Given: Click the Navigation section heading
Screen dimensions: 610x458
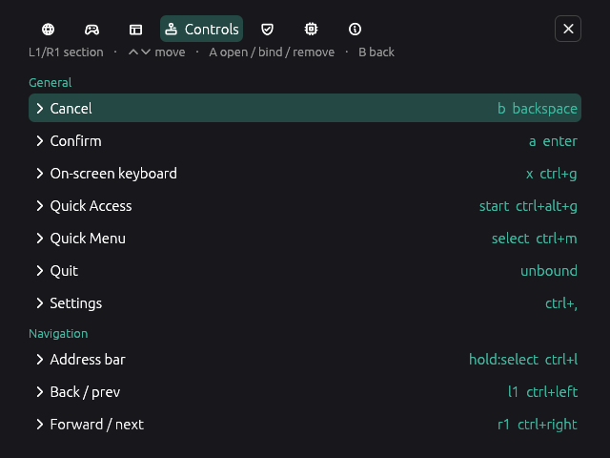Looking at the screenshot, I should coord(58,334).
